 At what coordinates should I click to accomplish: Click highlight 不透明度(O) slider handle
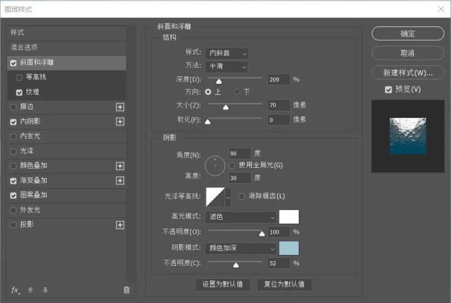coord(262,234)
